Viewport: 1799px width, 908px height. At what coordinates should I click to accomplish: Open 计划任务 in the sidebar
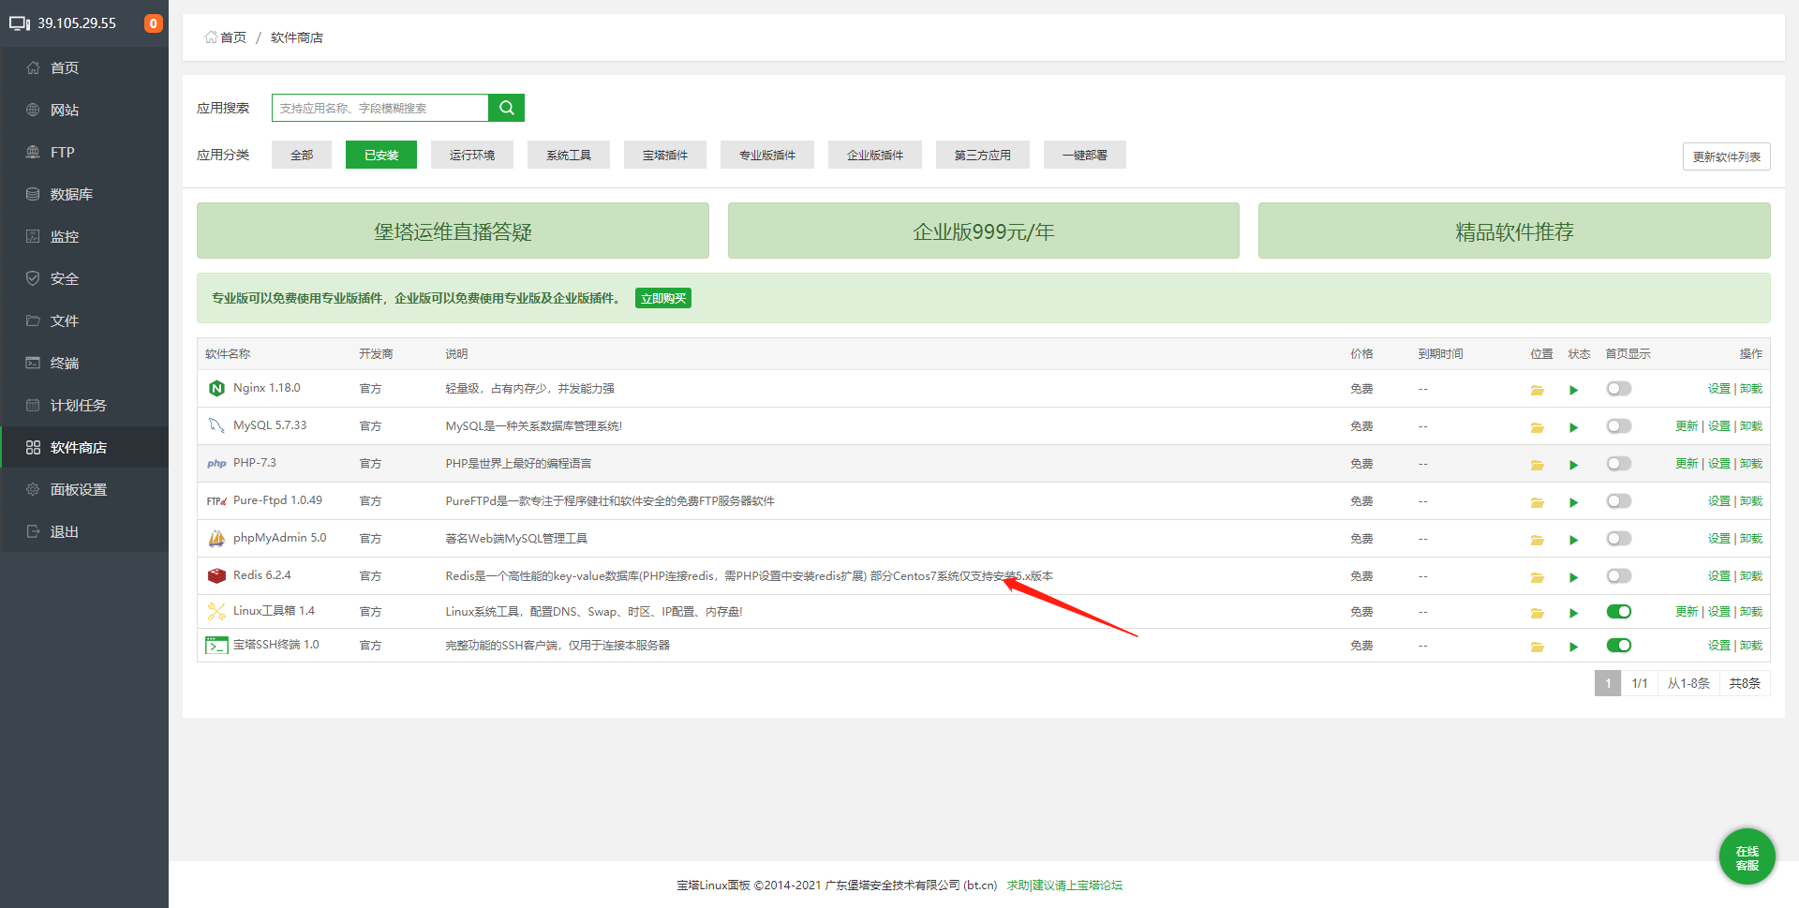(84, 405)
